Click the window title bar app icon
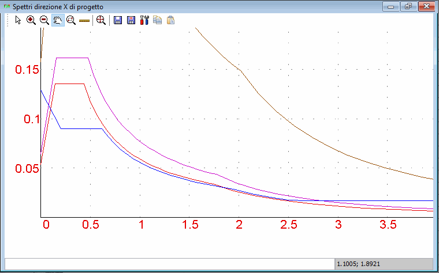 7,6
